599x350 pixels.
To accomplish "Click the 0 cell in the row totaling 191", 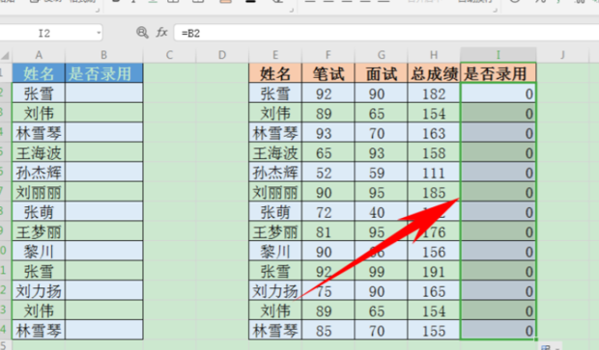I will 499,272.
